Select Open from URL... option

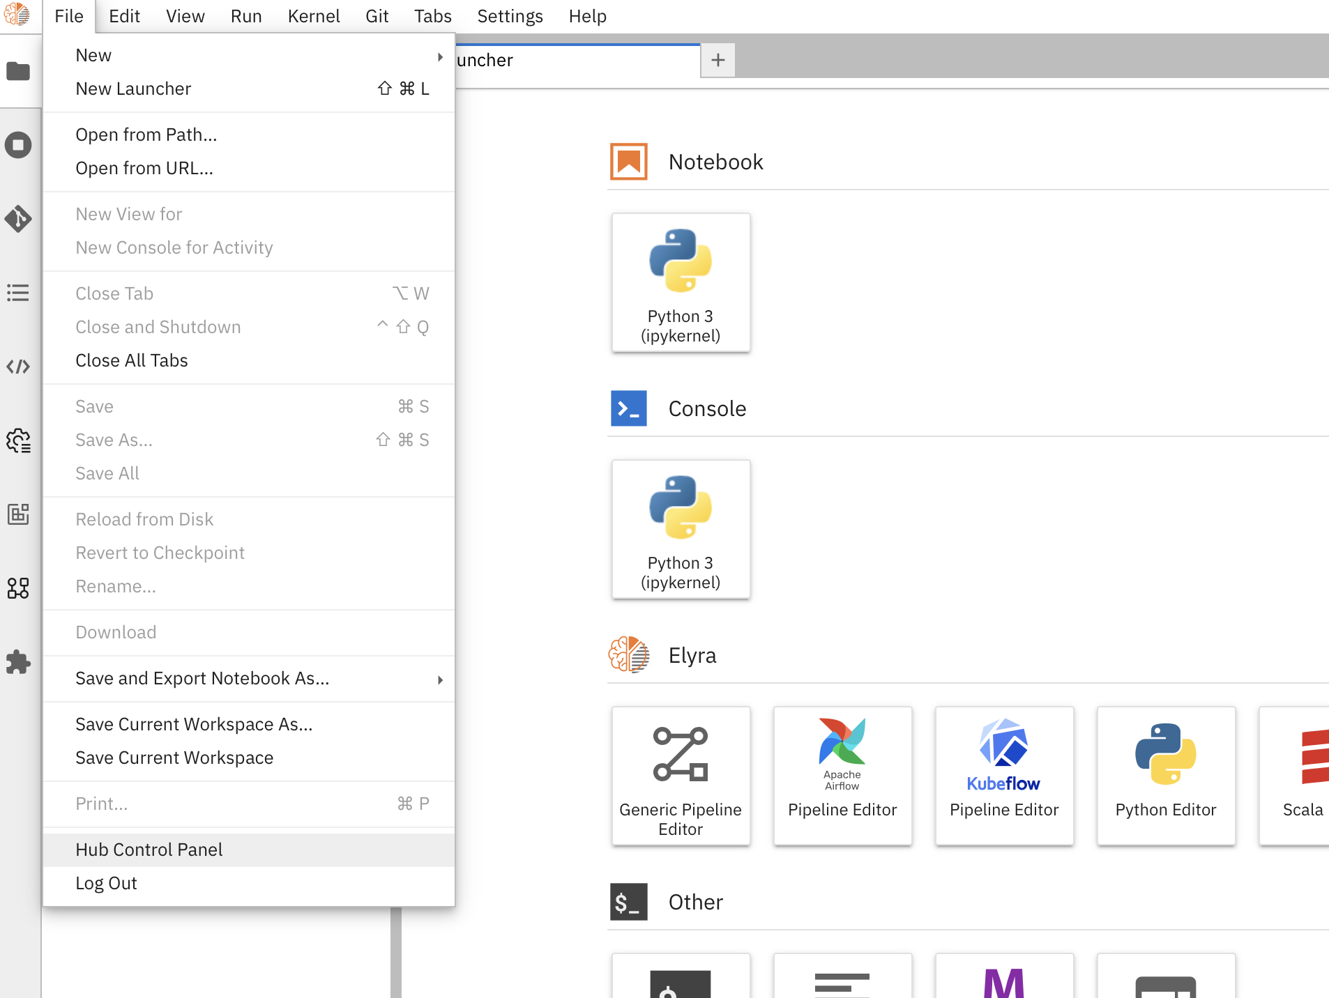tap(144, 168)
